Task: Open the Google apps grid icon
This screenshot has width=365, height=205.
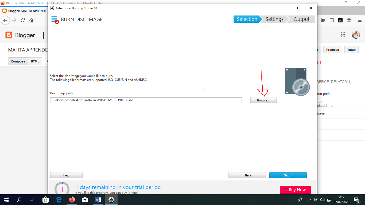Action: [343, 34]
